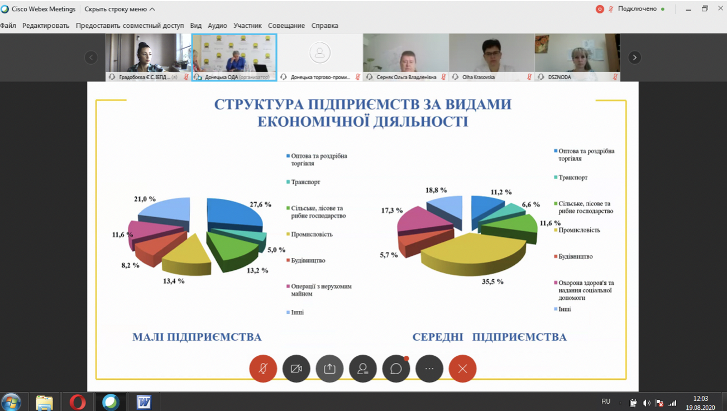Click Операції з нерухомим майном legend entry

(319, 290)
